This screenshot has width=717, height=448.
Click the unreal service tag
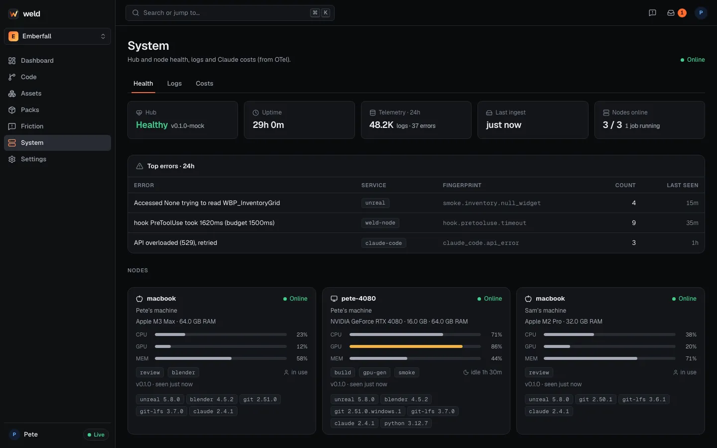375,203
